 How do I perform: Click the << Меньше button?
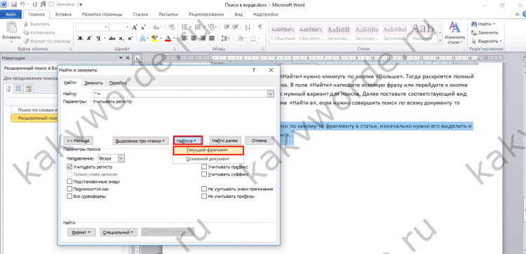coord(78,141)
